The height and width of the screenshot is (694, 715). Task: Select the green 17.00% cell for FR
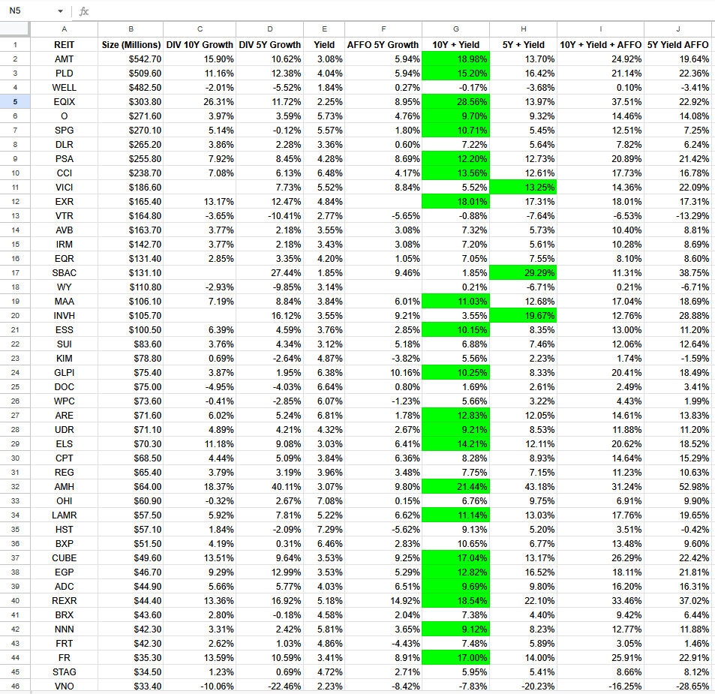coord(456,657)
